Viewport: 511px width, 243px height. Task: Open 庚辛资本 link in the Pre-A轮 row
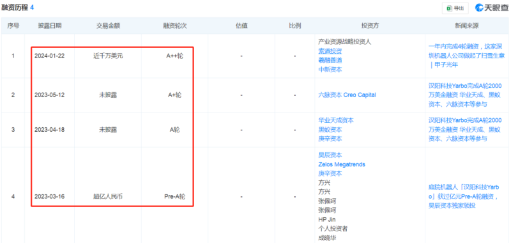330,173
